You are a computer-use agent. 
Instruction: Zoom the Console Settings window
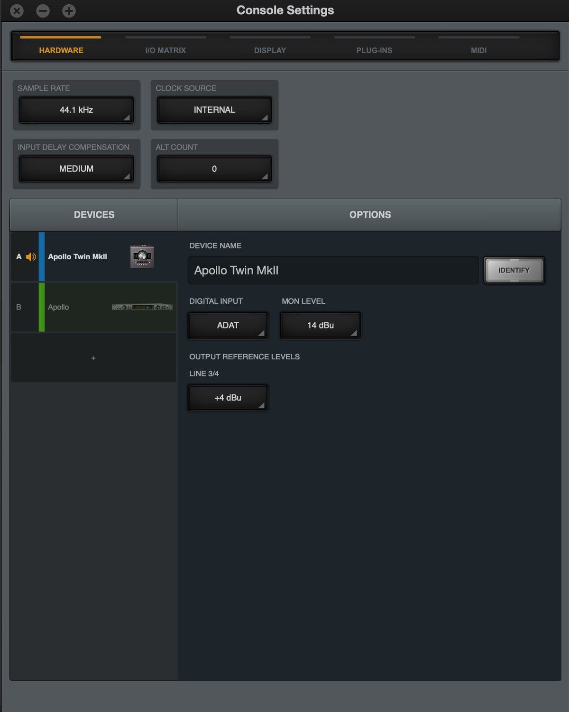[x=69, y=10]
